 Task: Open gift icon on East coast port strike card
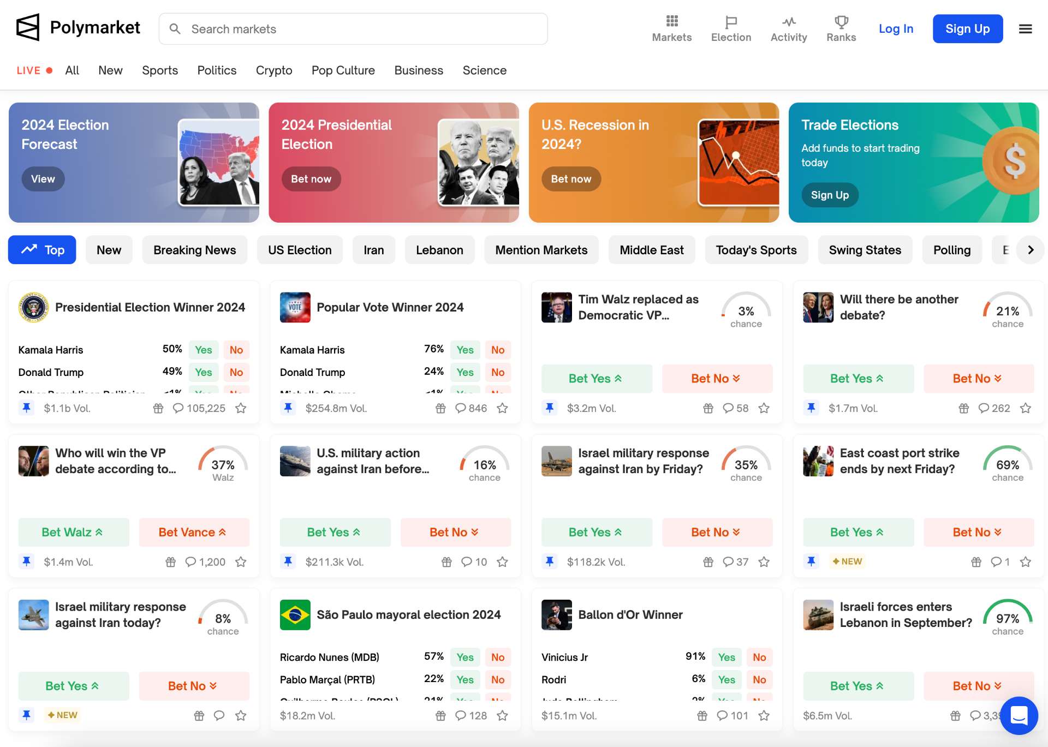coord(976,562)
